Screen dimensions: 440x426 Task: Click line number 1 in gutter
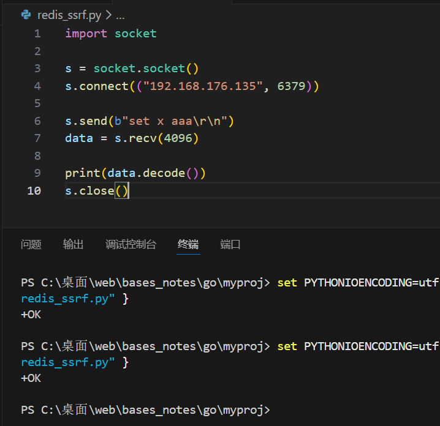(x=37, y=34)
